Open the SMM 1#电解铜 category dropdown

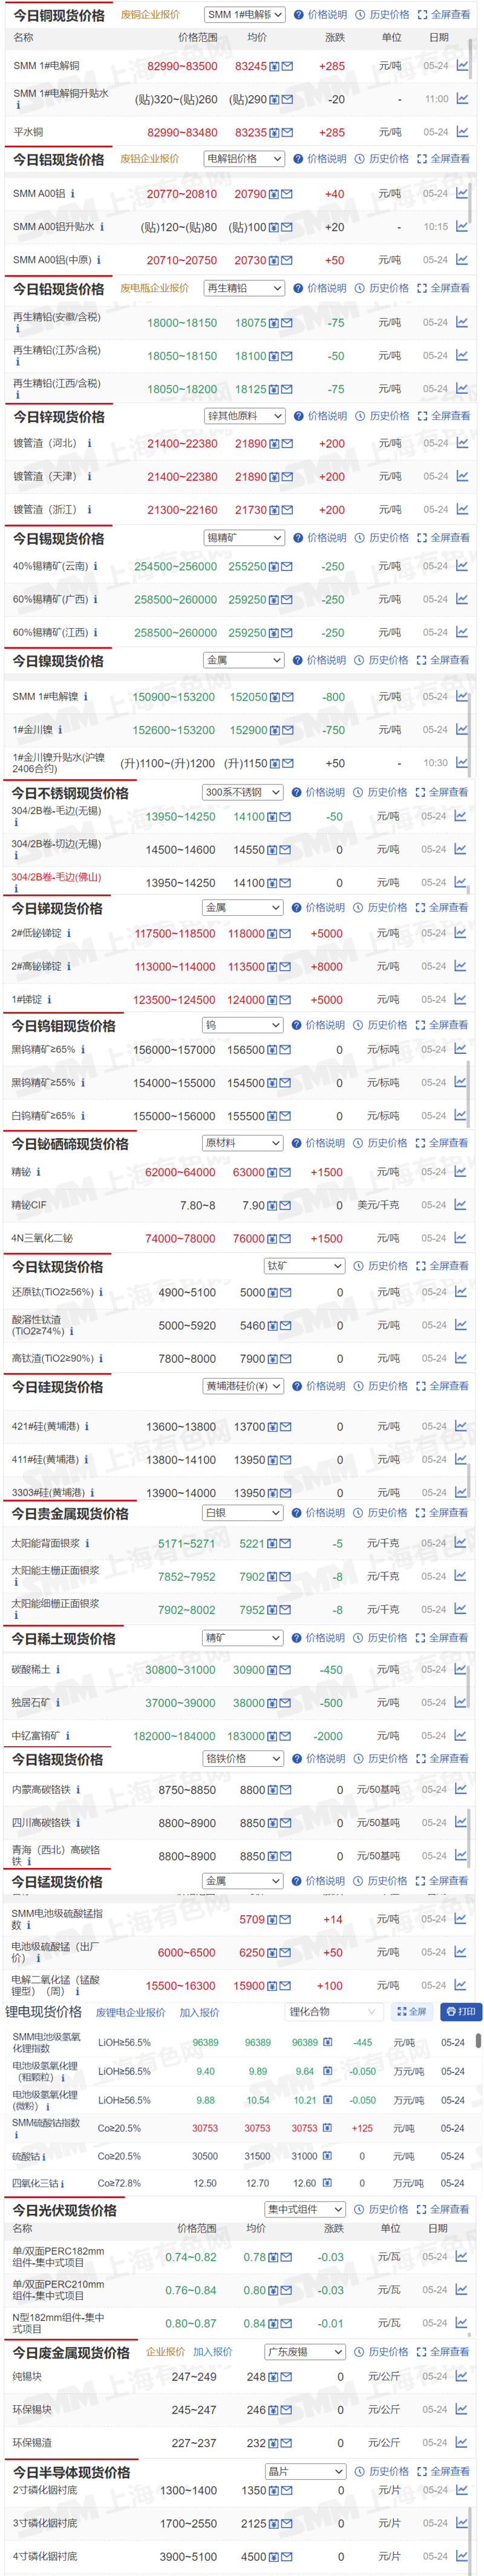(x=246, y=15)
